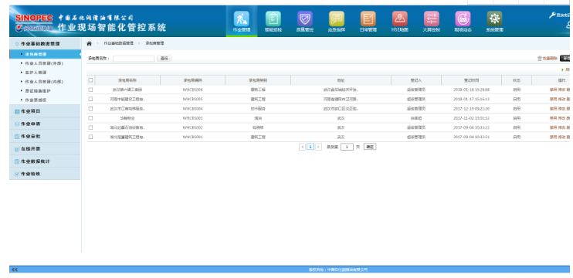Click the SINOPEC logo

[x=34, y=18]
